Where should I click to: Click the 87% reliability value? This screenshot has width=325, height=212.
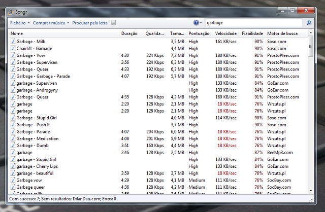point(258,153)
